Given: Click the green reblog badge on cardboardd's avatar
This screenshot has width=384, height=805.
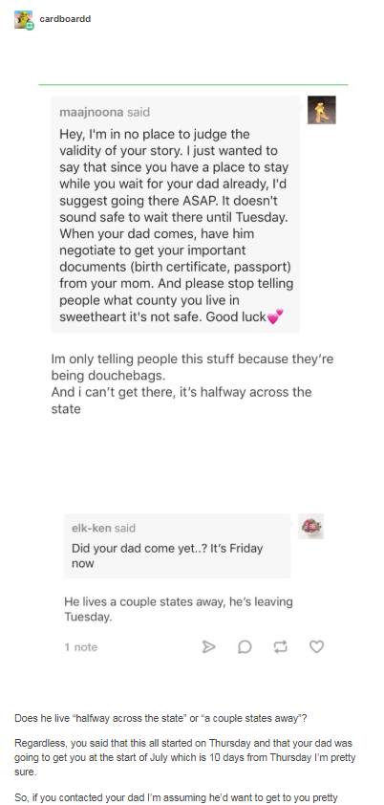Looking at the screenshot, I should [x=30, y=26].
